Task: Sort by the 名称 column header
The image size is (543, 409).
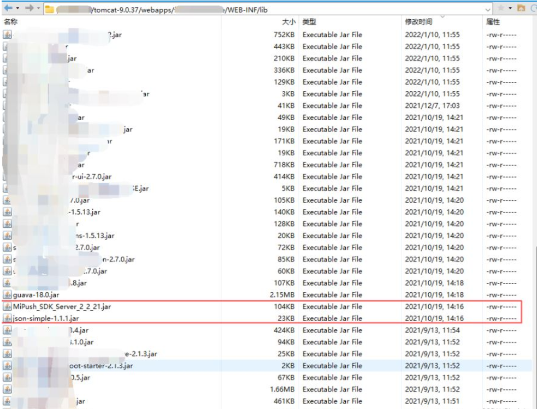Action: point(11,22)
